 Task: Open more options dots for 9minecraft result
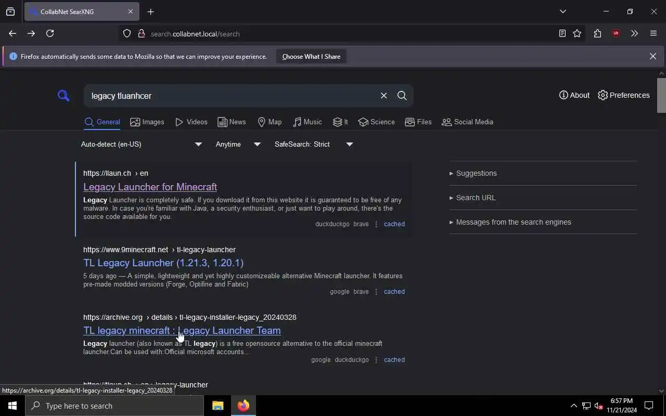(x=376, y=292)
